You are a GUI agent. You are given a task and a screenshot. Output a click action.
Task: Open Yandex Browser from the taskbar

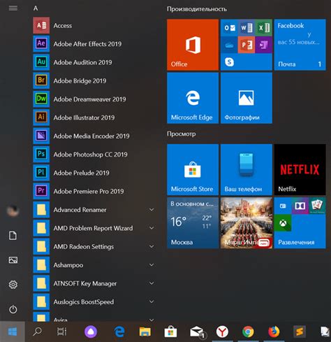click(x=222, y=332)
